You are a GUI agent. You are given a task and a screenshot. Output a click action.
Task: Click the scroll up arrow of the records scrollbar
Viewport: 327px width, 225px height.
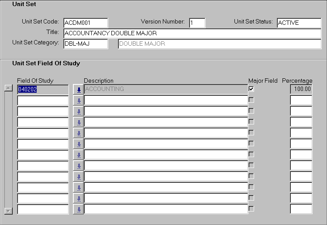point(8,88)
